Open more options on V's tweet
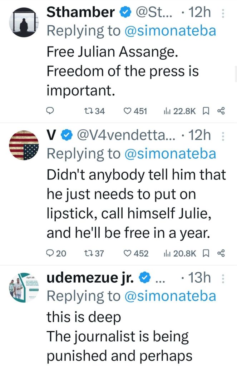 coord(223,136)
